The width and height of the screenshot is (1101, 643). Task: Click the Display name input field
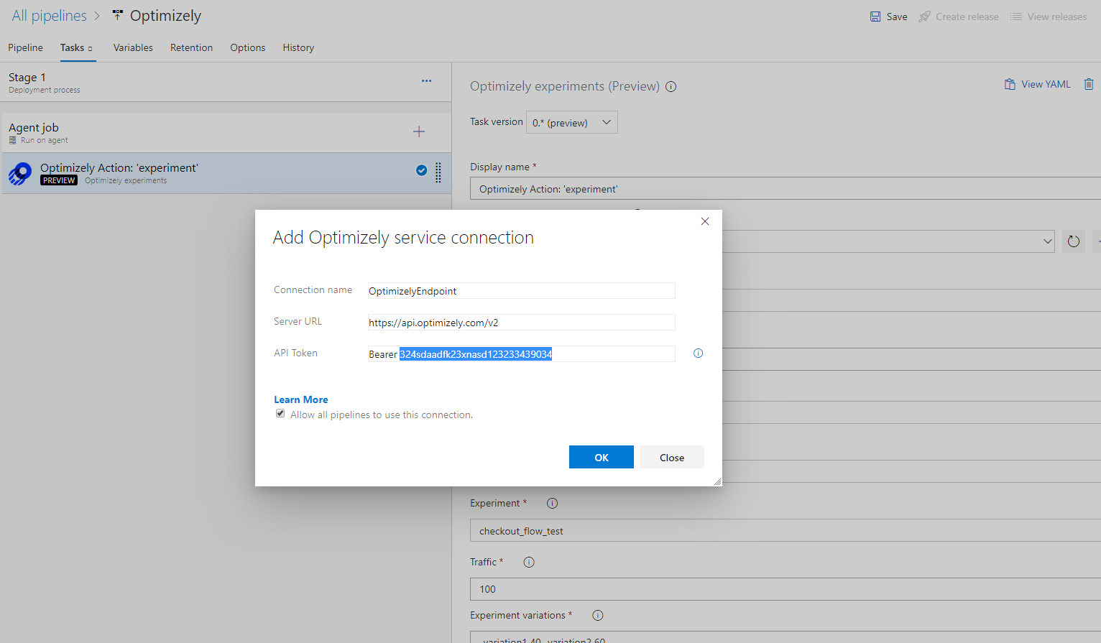(x=786, y=189)
